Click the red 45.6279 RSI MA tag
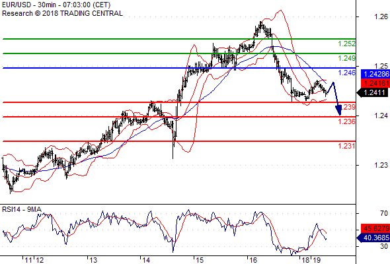Viewport: 390px width, 264px height. tap(375, 228)
